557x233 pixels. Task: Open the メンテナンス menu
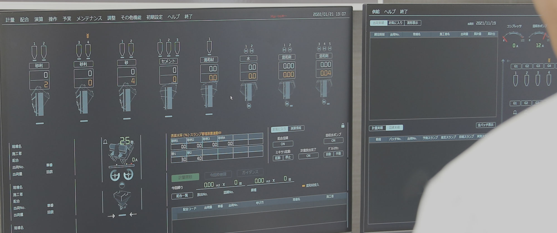(x=89, y=18)
